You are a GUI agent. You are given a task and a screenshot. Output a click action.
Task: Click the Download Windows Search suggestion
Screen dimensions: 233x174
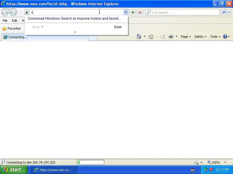pyautogui.click(x=75, y=19)
